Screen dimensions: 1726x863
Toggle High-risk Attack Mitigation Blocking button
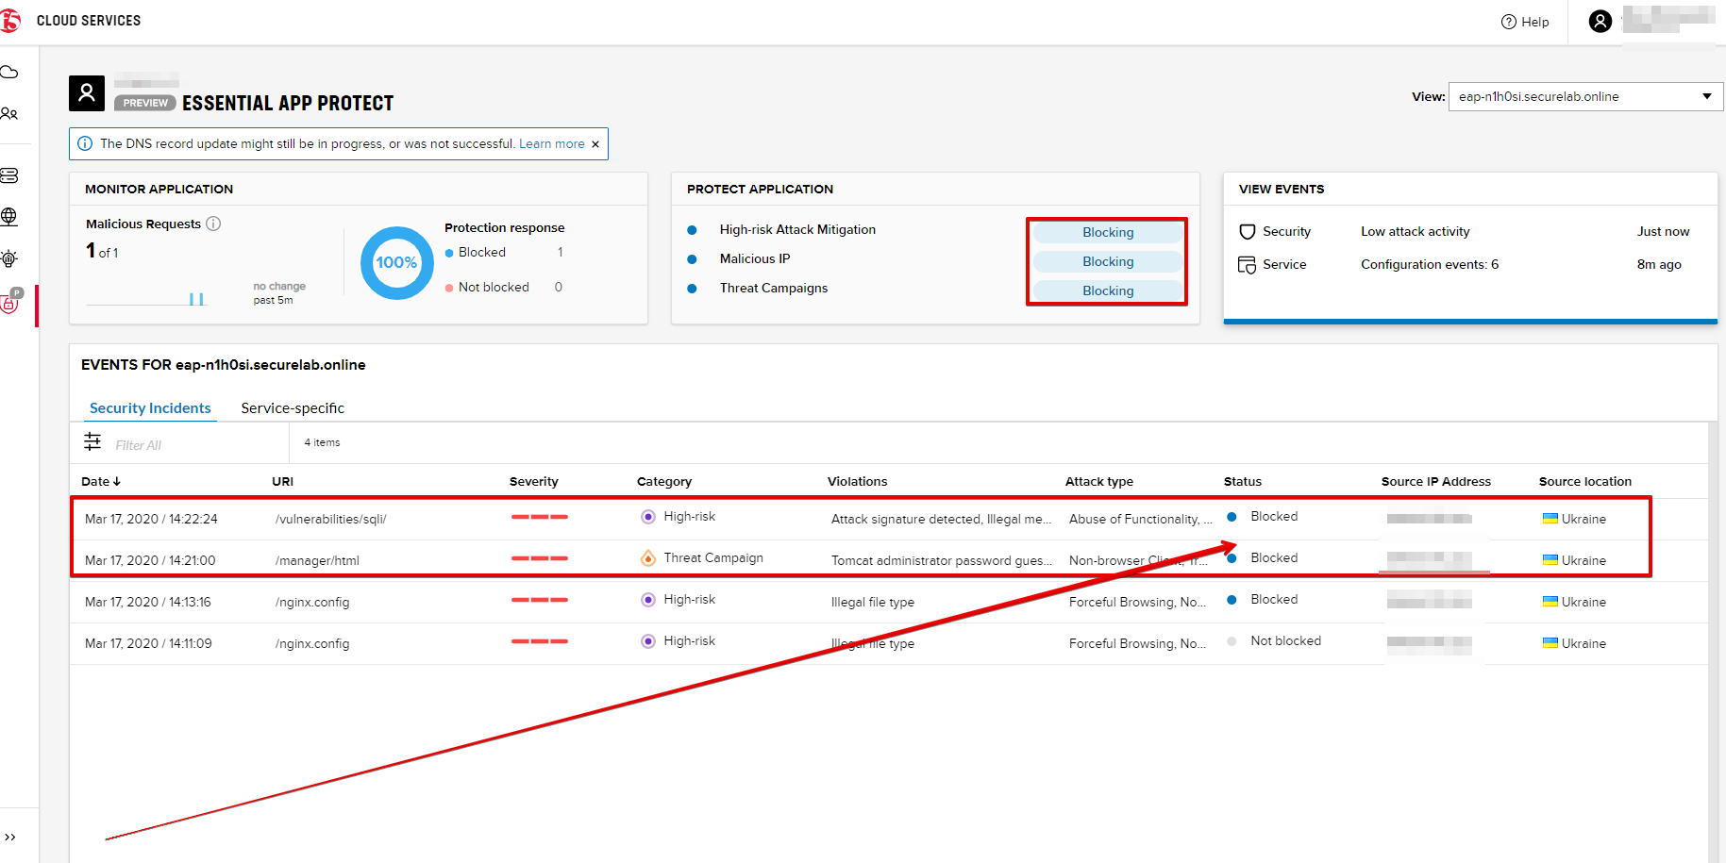tap(1108, 232)
